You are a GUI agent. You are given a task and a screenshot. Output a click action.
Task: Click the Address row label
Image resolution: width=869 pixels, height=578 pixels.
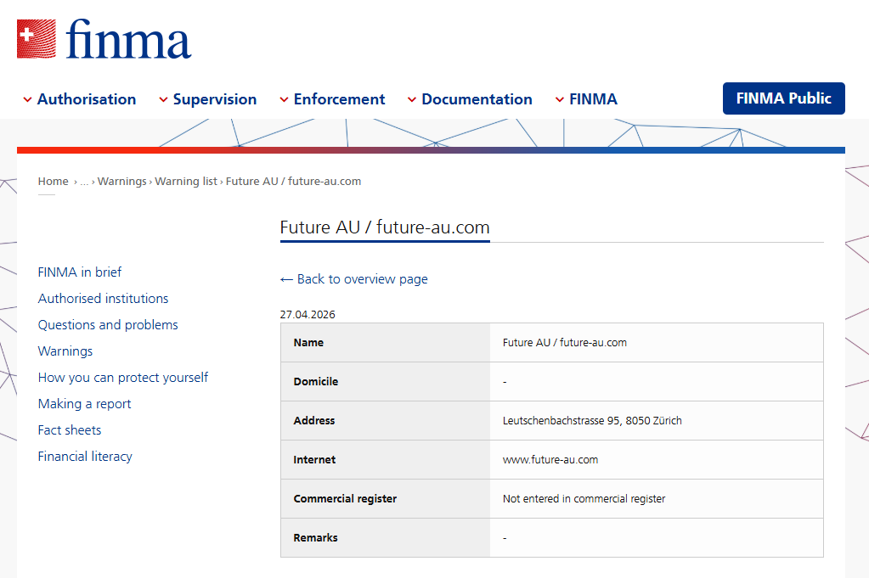(314, 421)
